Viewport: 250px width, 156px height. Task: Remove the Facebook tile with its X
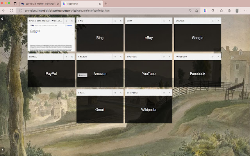[x=218, y=57]
